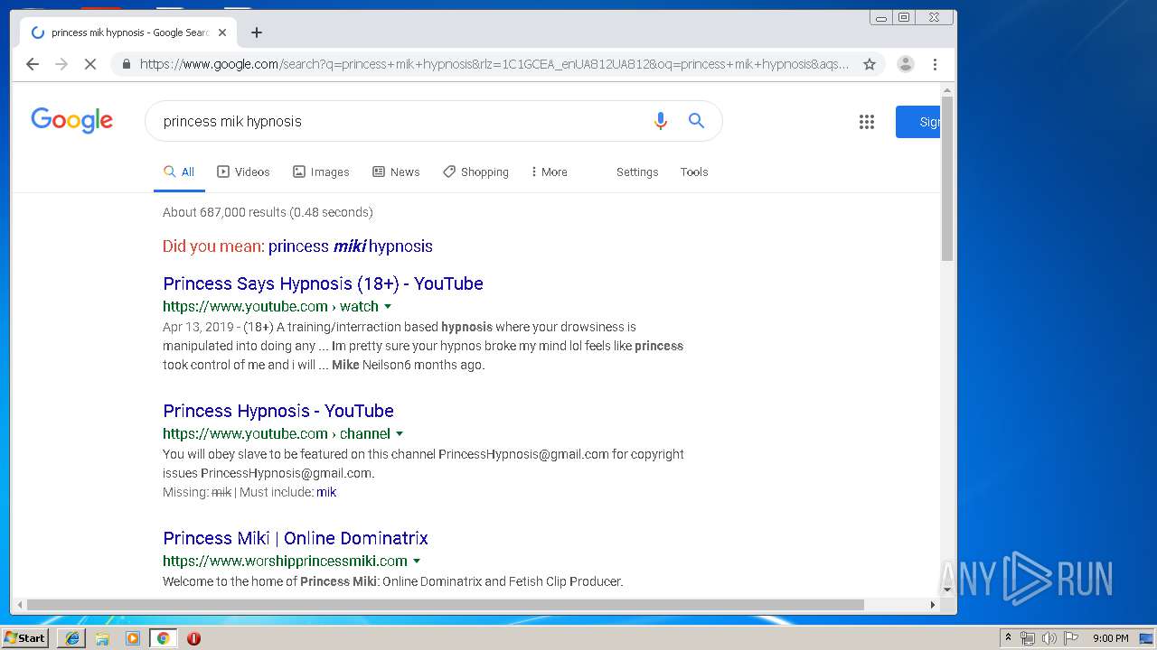The height and width of the screenshot is (650, 1157).
Task: Switch to Images results tab
Action: [x=321, y=172]
